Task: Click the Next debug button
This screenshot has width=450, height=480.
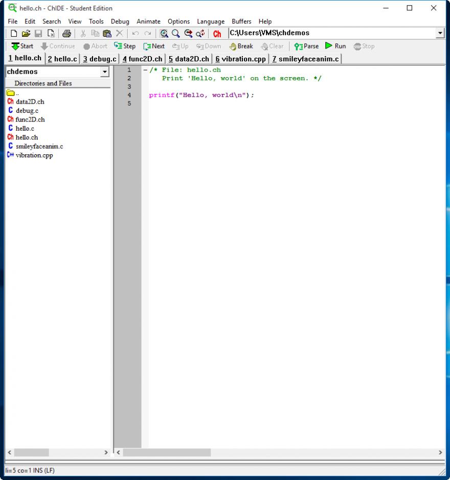Action: (154, 46)
